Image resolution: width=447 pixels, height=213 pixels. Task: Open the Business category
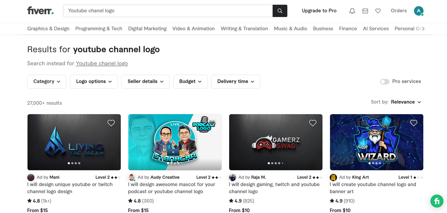tap(323, 29)
